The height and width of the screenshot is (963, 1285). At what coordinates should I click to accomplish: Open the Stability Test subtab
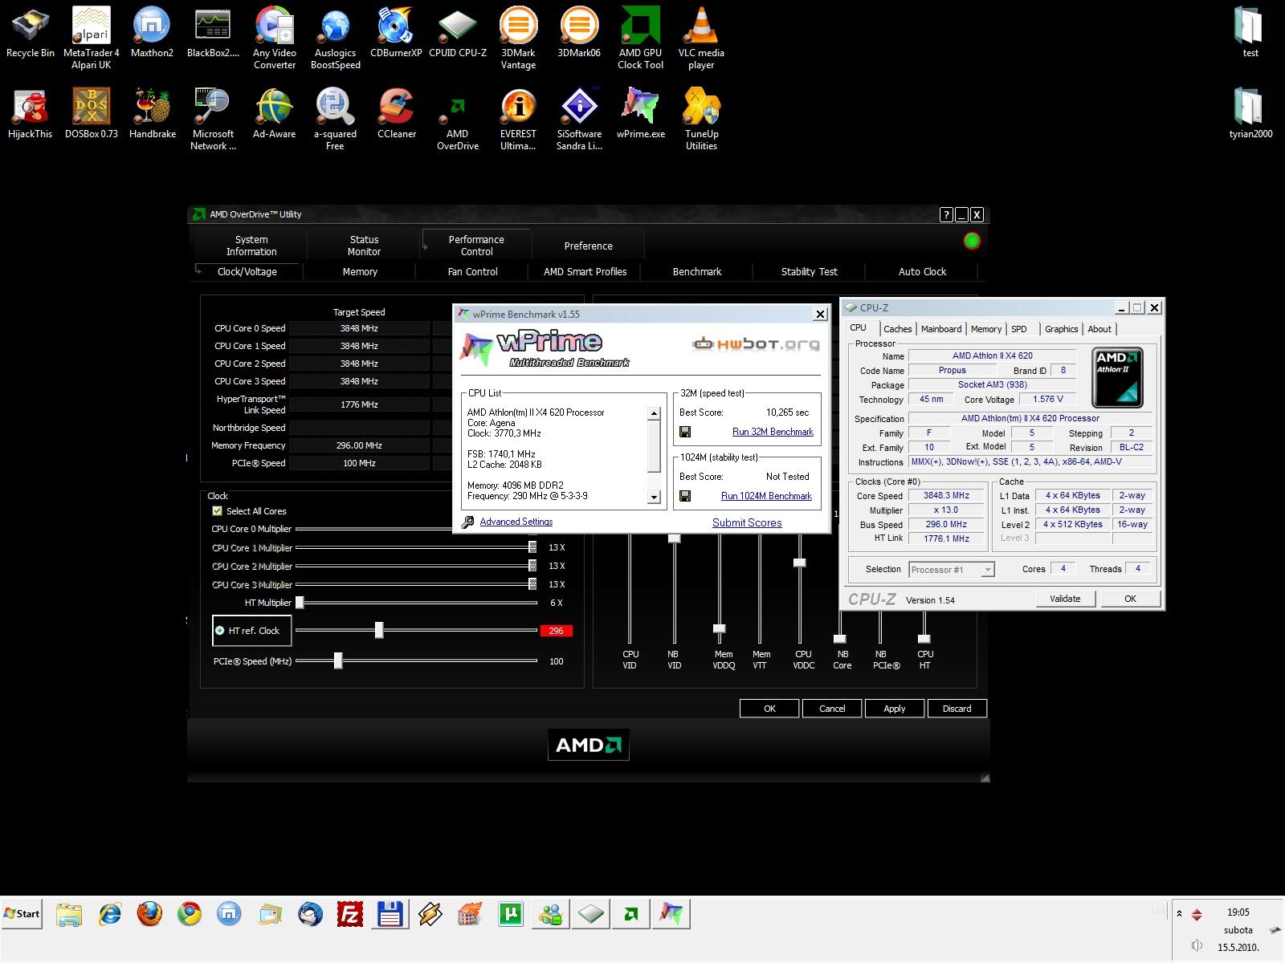tap(810, 272)
